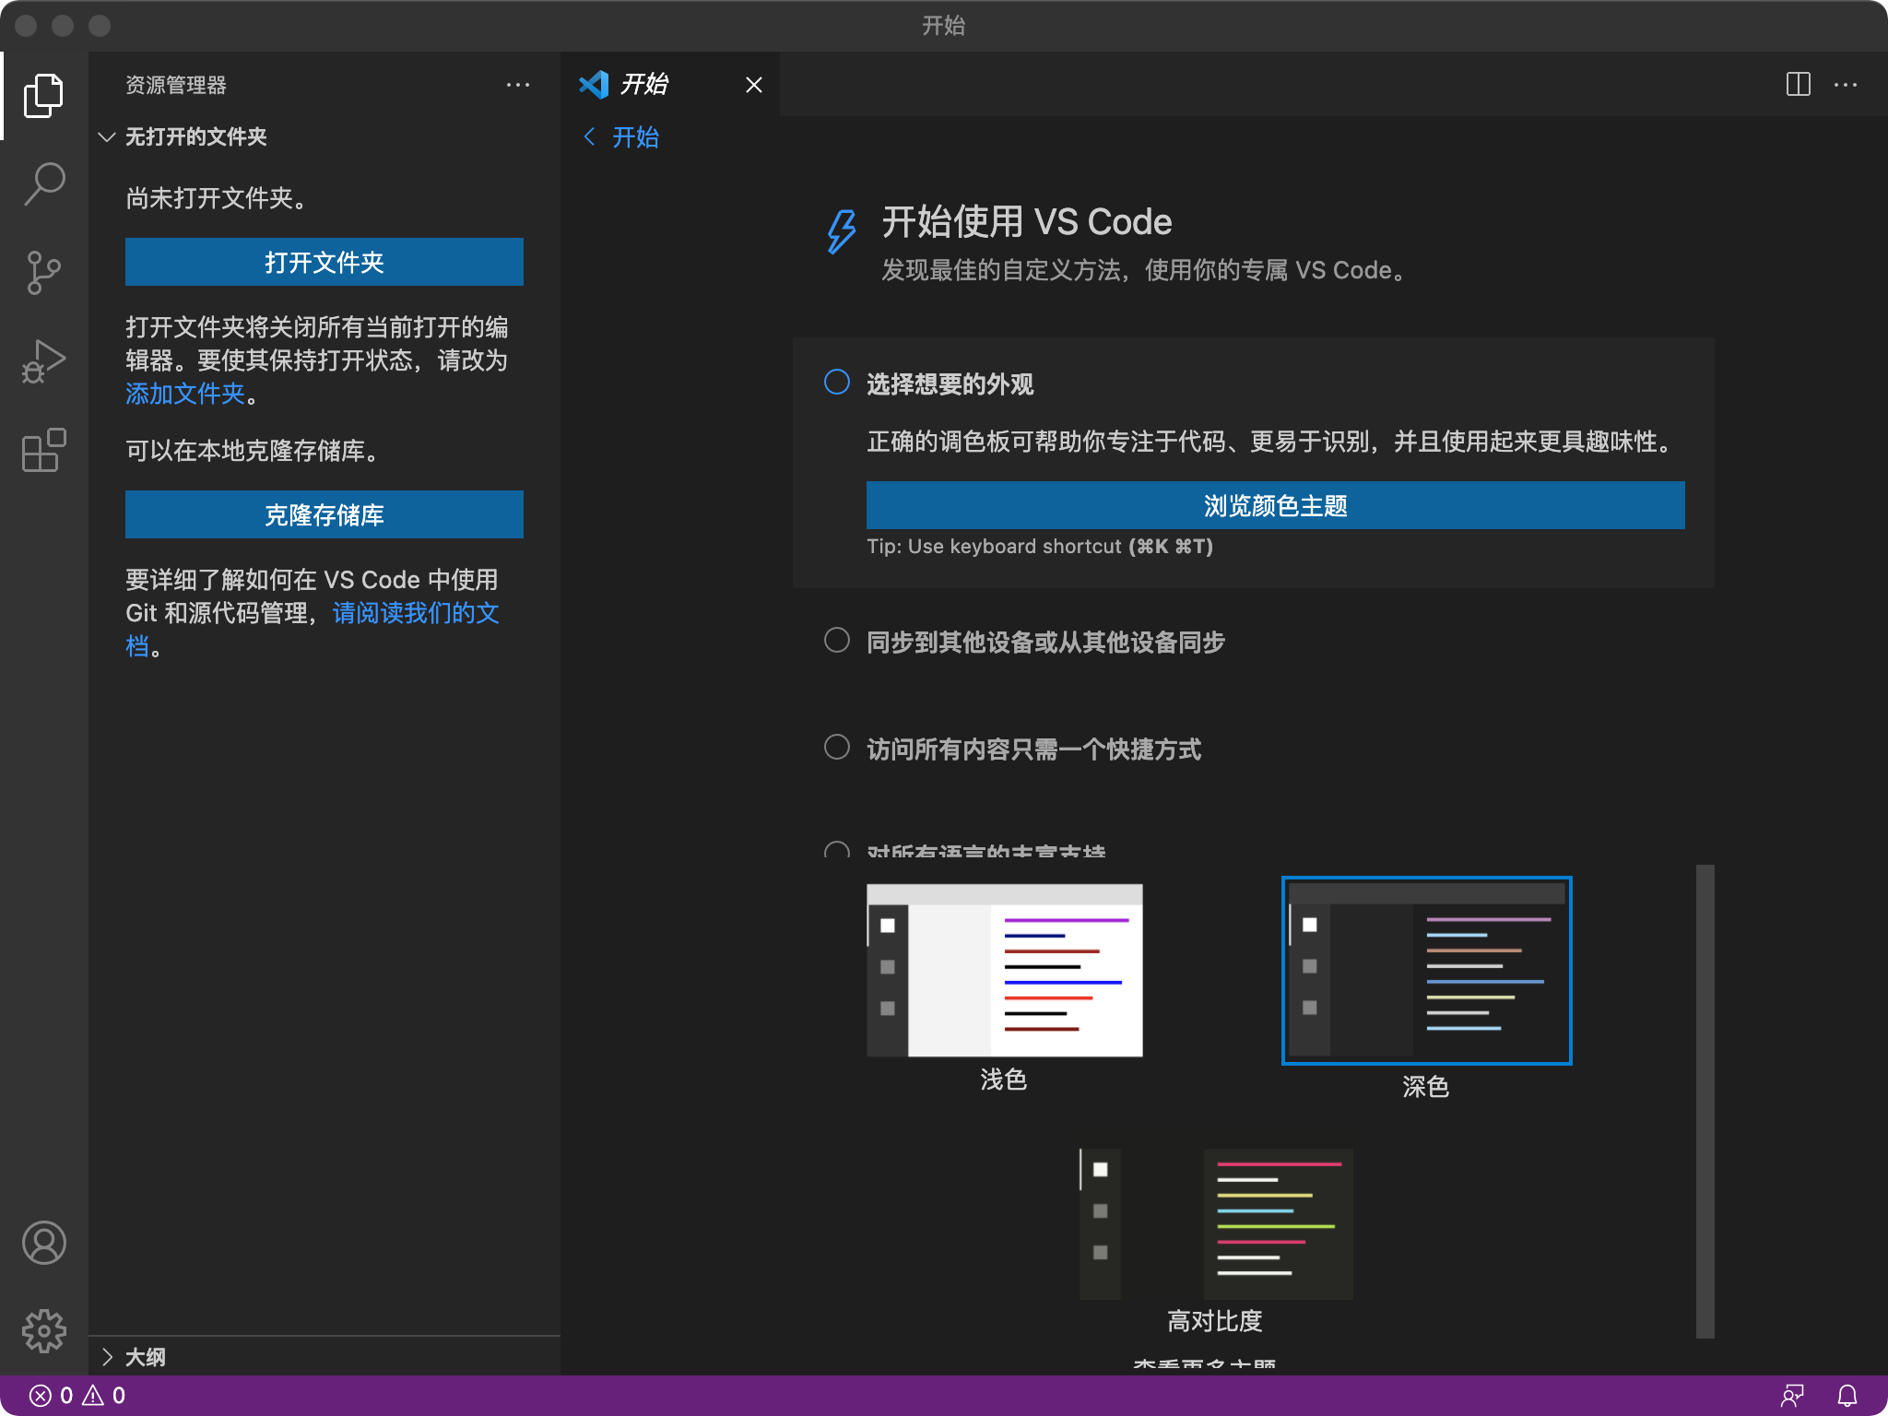Select the 访问所有内容只需一个快捷方式 step circle

tap(836, 748)
